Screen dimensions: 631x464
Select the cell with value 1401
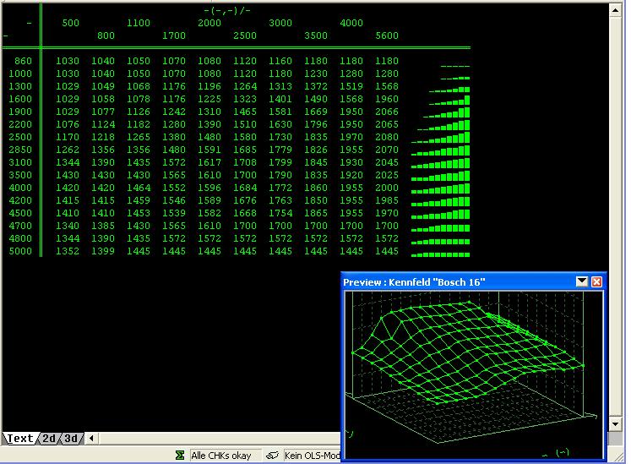point(280,99)
